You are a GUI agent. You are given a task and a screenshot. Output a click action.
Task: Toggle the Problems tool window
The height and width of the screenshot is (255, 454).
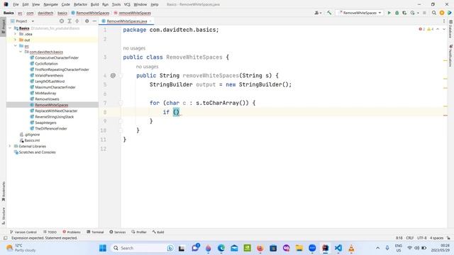72,232
